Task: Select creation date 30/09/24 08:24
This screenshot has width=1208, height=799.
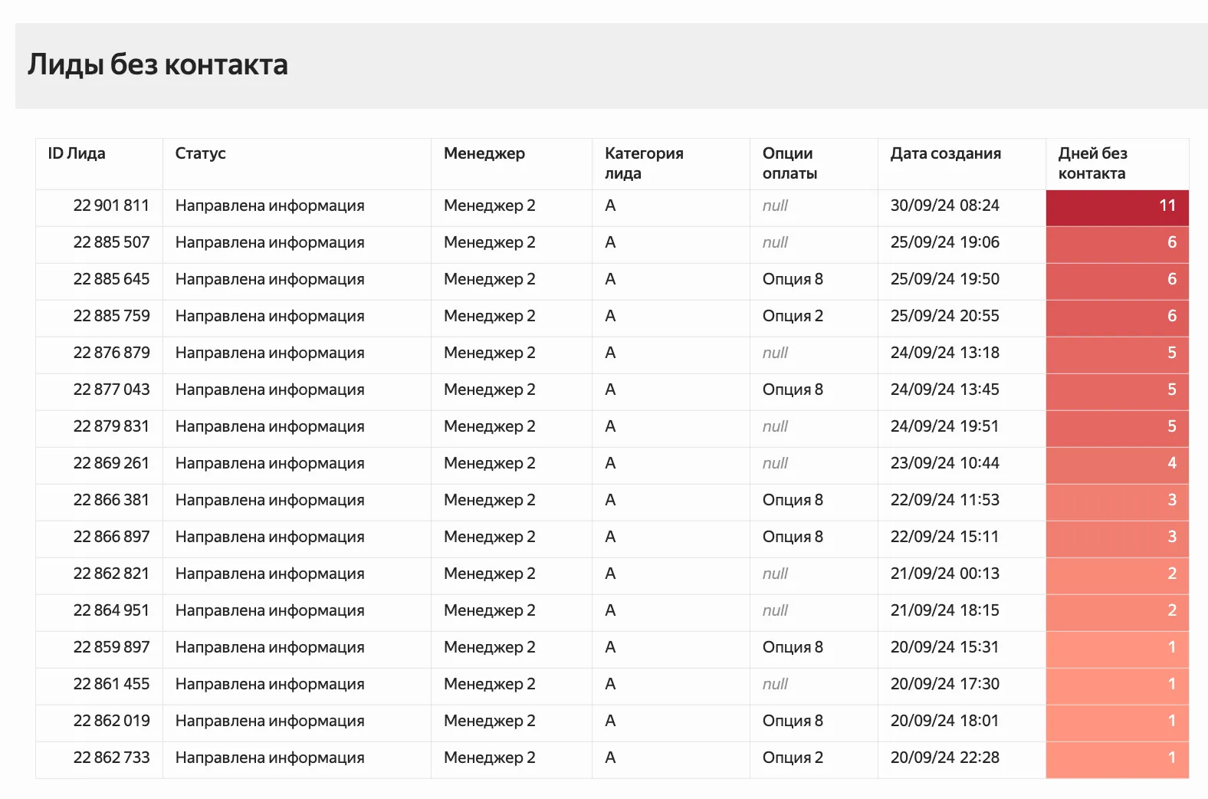Action: pos(944,206)
